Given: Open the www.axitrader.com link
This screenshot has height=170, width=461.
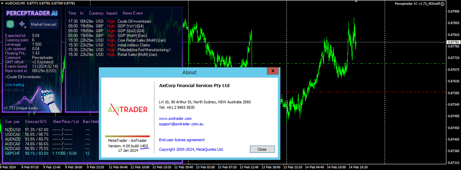Looking at the screenshot, I should 175,118.
